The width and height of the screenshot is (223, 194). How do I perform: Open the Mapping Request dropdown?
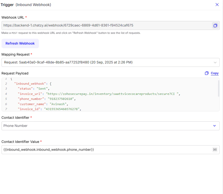click(x=110, y=62)
